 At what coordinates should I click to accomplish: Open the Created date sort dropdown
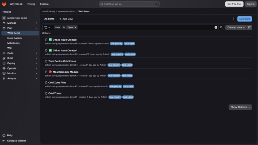click(236, 27)
